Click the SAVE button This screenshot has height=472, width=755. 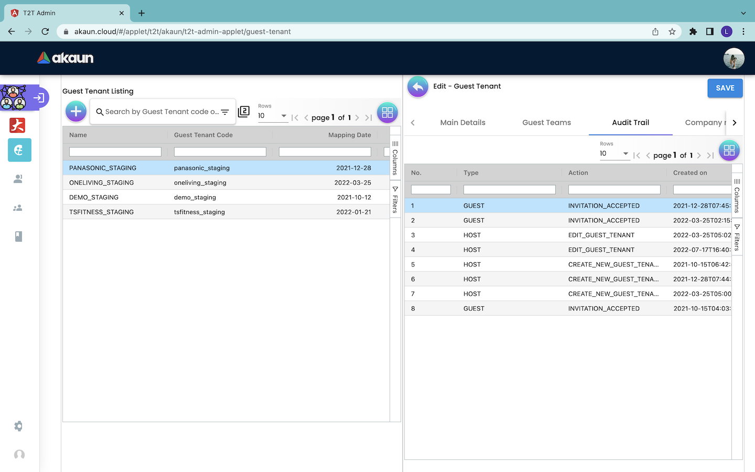point(725,88)
